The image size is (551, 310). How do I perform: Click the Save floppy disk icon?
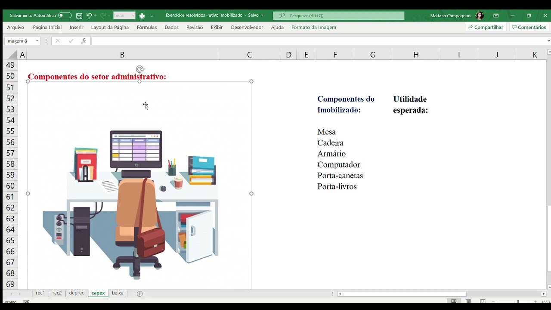[x=79, y=15]
